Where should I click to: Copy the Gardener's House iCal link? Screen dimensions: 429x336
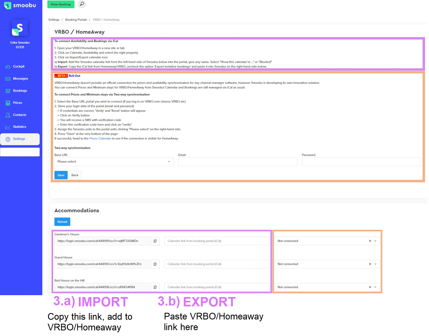pos(155,241)
